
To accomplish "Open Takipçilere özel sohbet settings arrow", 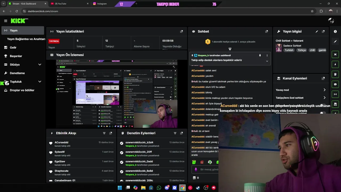I will 324,98.
